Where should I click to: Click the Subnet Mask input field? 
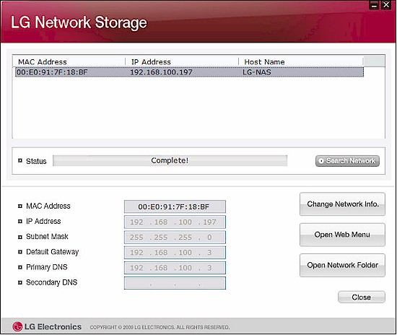coord(175,238)
